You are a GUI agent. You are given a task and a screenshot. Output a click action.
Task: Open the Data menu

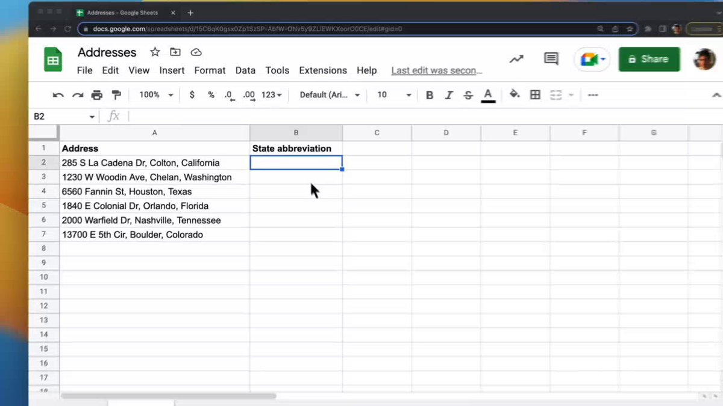[245, 70]
